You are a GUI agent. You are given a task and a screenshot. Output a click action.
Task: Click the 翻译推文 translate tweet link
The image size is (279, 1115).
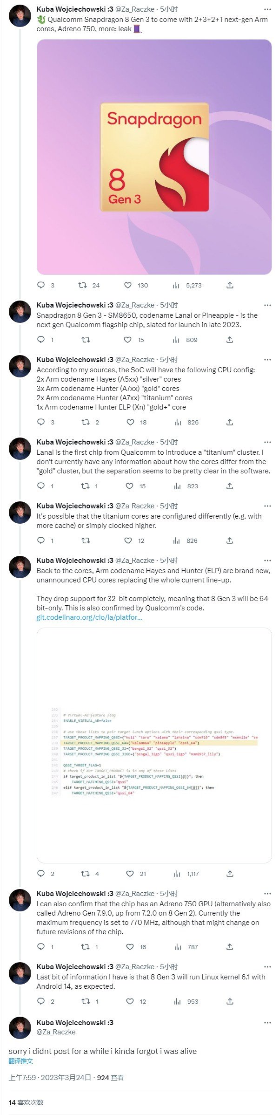coord(21,1061)
